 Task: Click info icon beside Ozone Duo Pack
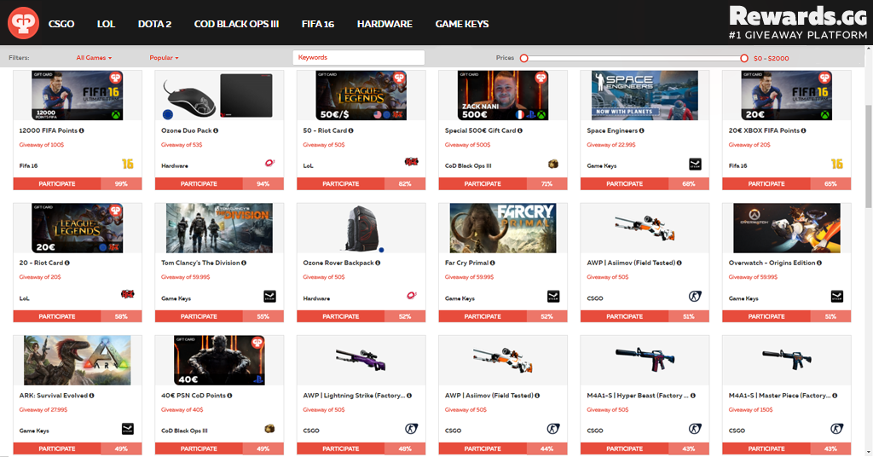pyautogui.click(x=216, y=130)
